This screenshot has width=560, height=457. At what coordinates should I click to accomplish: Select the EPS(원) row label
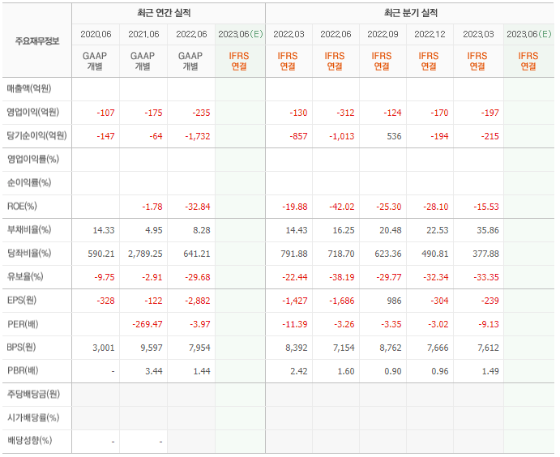click(x=22, y=301)
